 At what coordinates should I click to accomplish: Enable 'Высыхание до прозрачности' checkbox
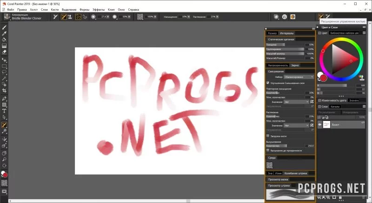pos(268,150)
